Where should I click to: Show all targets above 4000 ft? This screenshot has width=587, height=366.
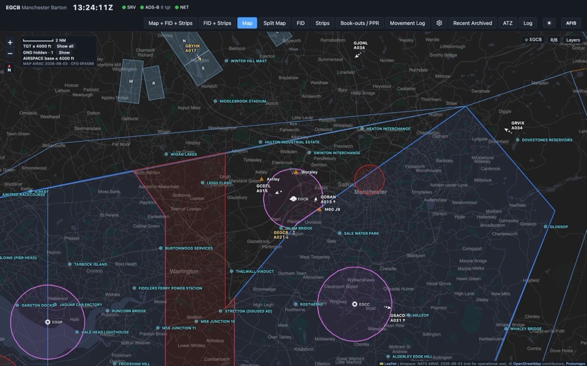click(65, 46)
